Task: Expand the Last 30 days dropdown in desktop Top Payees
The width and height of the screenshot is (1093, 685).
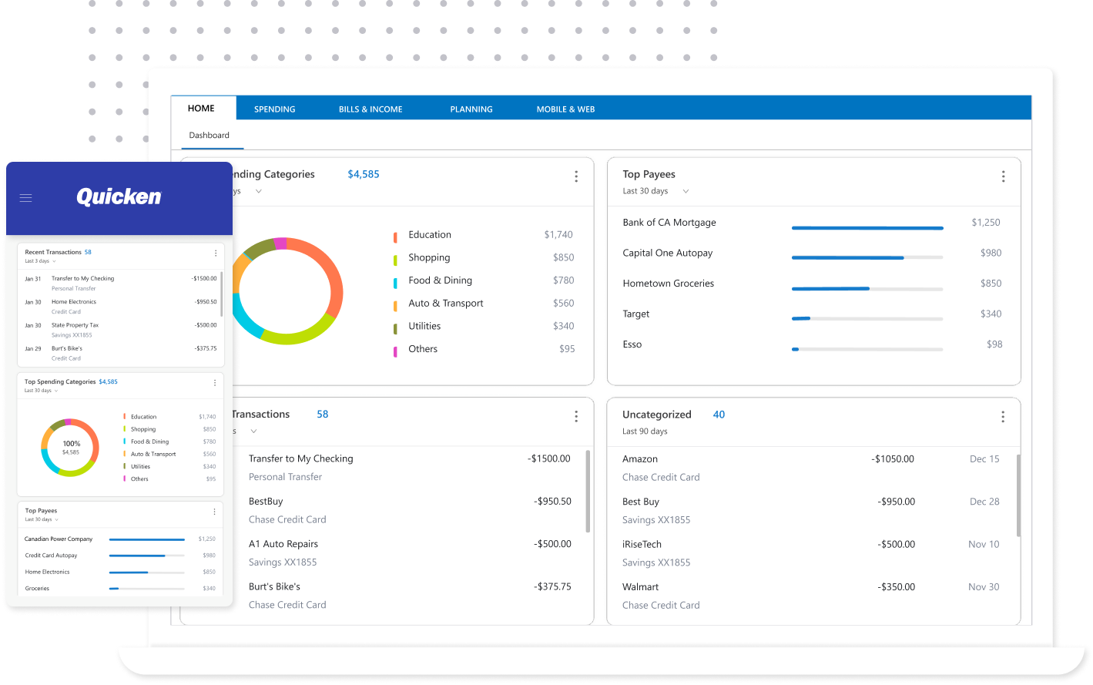Action: click(686, 191)
